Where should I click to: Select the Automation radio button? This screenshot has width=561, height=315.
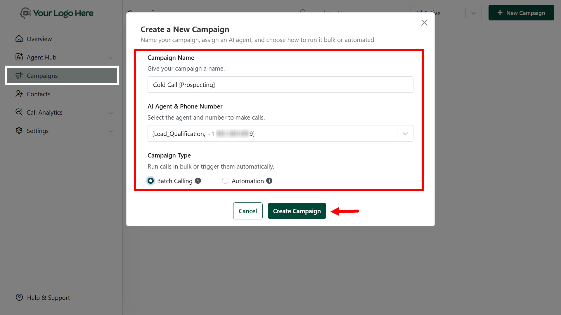pos(225,181)
